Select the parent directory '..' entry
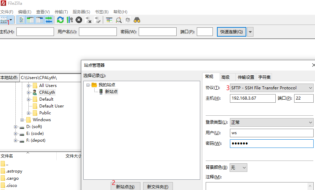Screen dimensions: 315x190 pyautogui.click(x=7, y=164)
